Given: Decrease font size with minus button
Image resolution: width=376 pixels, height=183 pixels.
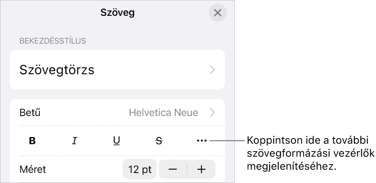Looking at the screenshot, I should (x=173, y=169).
